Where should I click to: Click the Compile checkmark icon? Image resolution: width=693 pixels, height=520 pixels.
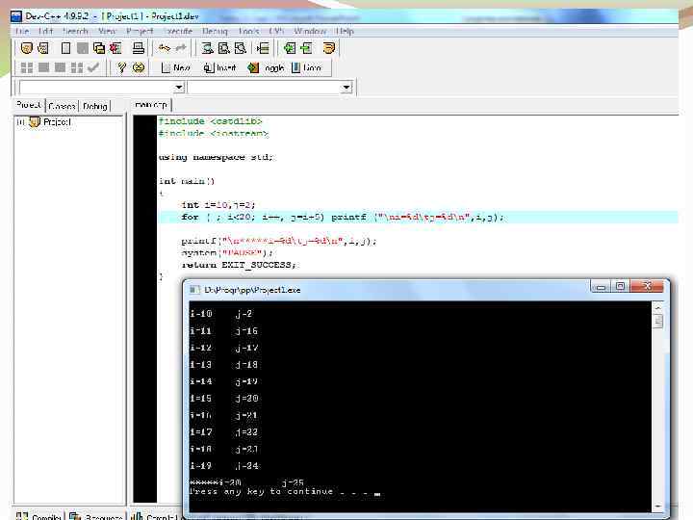pyautogui.click(x=93, y=67)
